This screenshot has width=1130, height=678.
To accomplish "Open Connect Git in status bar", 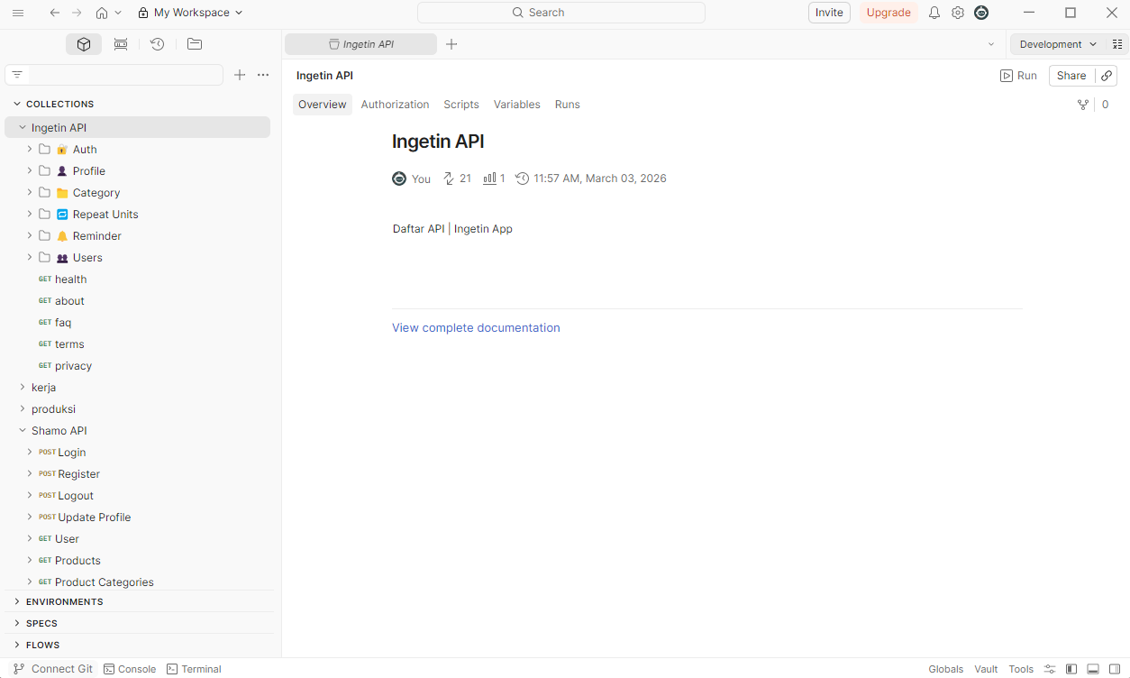I will click(x=52, y=669).
